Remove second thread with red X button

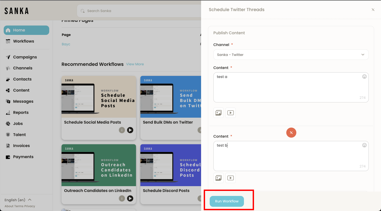tap(291, 132)
